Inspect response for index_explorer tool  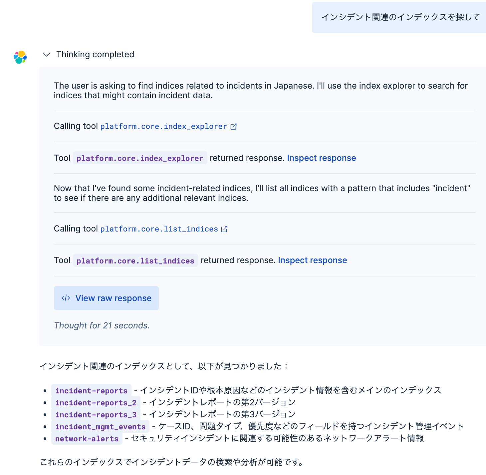(x=321, y=158)
